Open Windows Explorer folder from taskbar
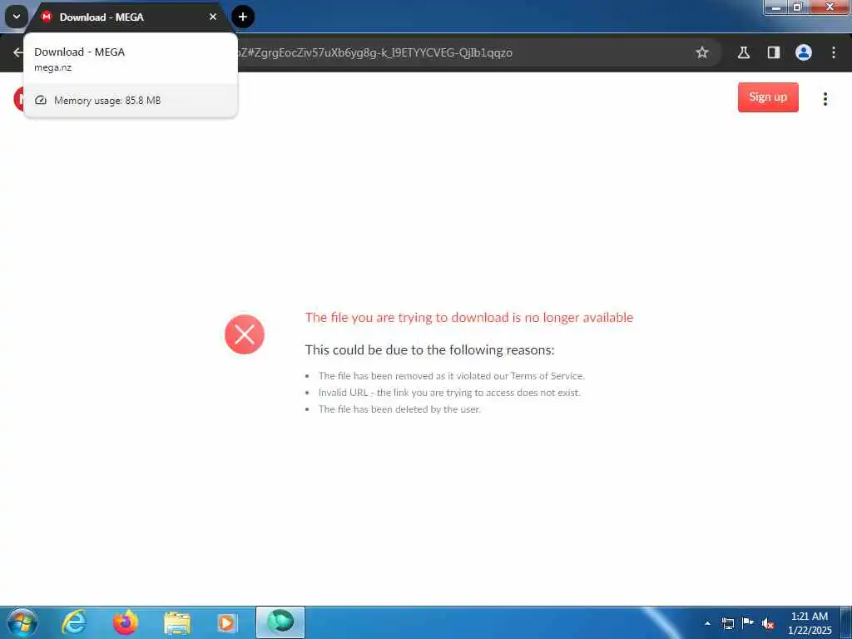The height and width of the screenshot is (639, 852). [177, 623]
